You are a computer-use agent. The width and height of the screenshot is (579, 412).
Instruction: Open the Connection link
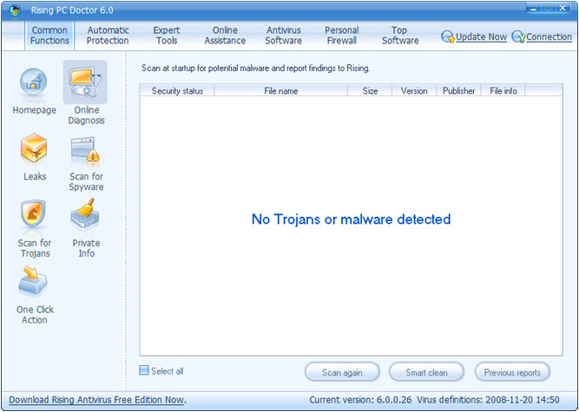(x=549, y=37)
